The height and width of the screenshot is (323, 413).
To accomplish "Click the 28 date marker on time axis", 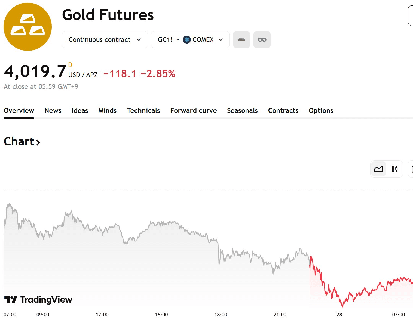I will pyautogui.click(x=339, y=315).
